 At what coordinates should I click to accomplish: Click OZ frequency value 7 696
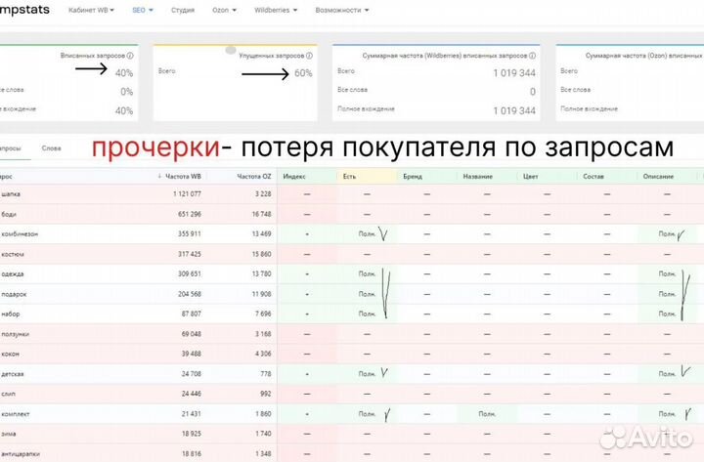pyautogui.click(x=264, y=314)
